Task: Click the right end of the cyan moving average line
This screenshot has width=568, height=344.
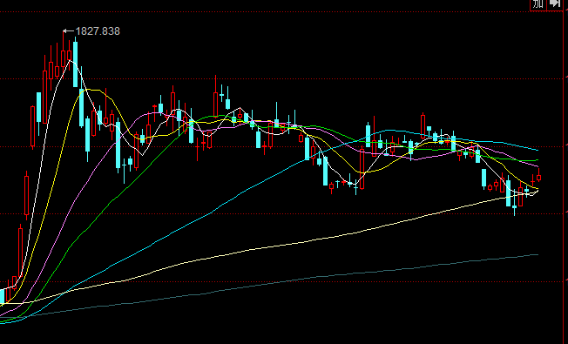Action: [x=538, y=150]
